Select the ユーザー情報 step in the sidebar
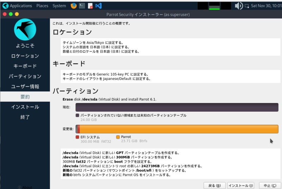 click(x=25, y=87)
